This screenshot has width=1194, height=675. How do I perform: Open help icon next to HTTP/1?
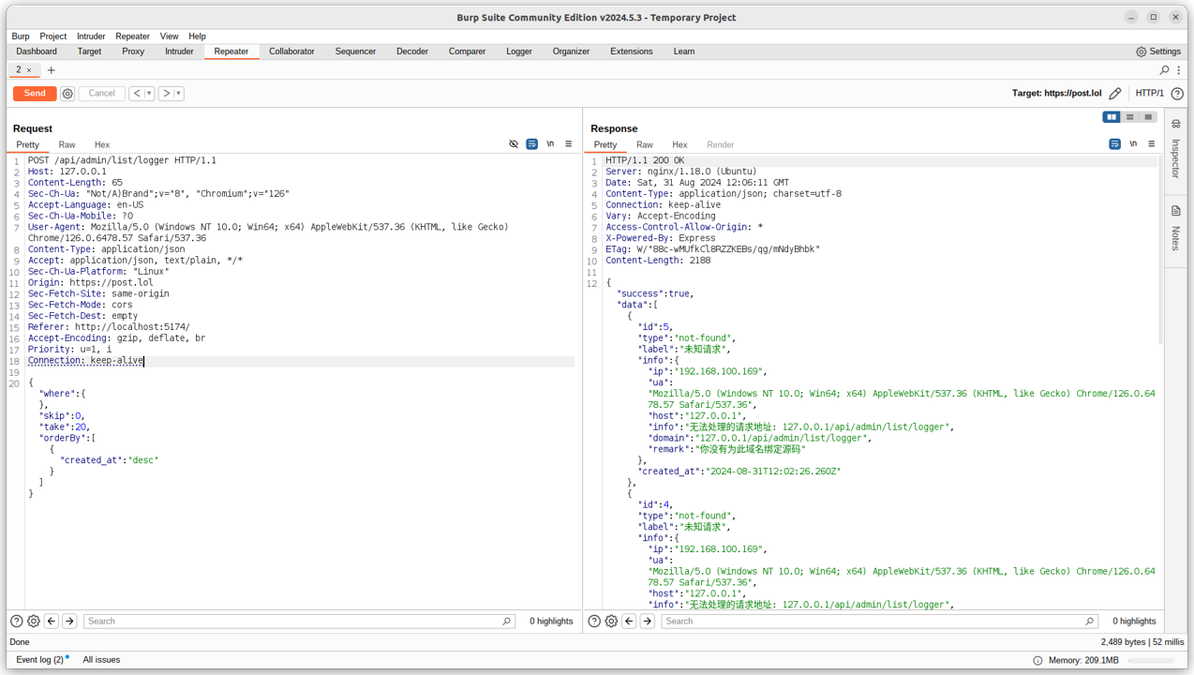click(1177, 94)
